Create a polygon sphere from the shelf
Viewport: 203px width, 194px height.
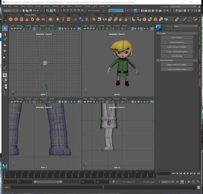tap(11, 19)
